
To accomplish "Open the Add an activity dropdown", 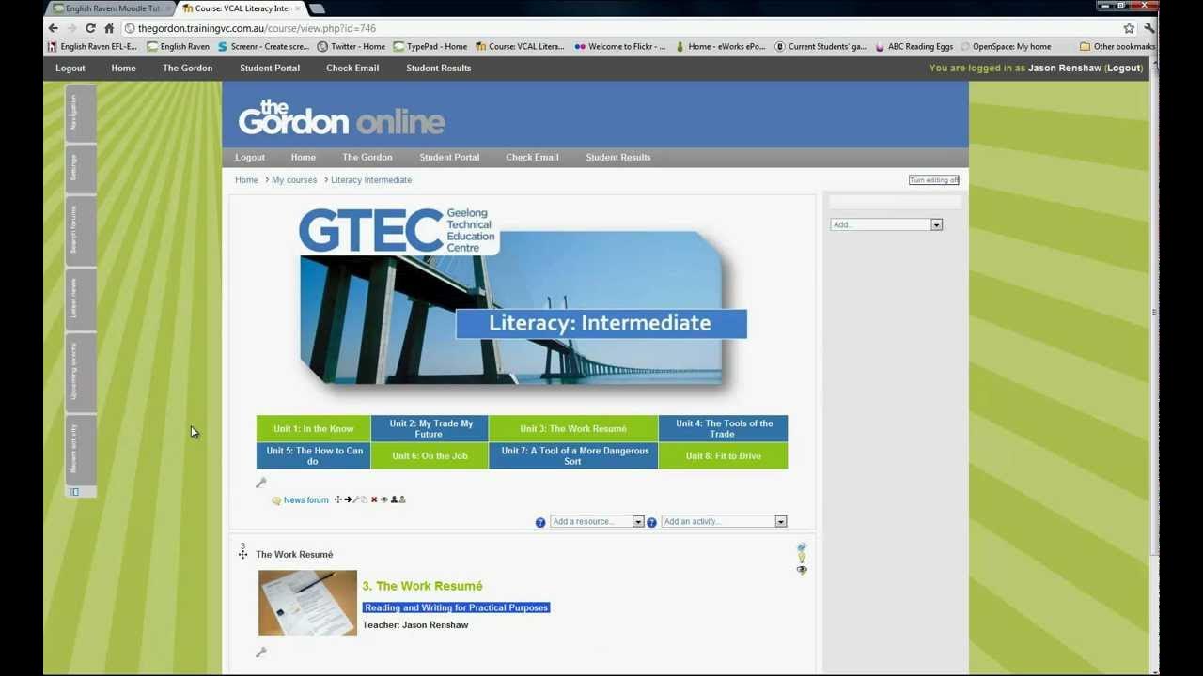I will coord(724,521).
